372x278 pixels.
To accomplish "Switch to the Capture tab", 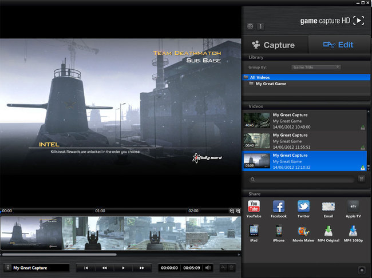I will (x=275, y=45).
